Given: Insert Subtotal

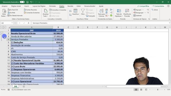Looking at the screenshot, I should (x=137, y=15).
